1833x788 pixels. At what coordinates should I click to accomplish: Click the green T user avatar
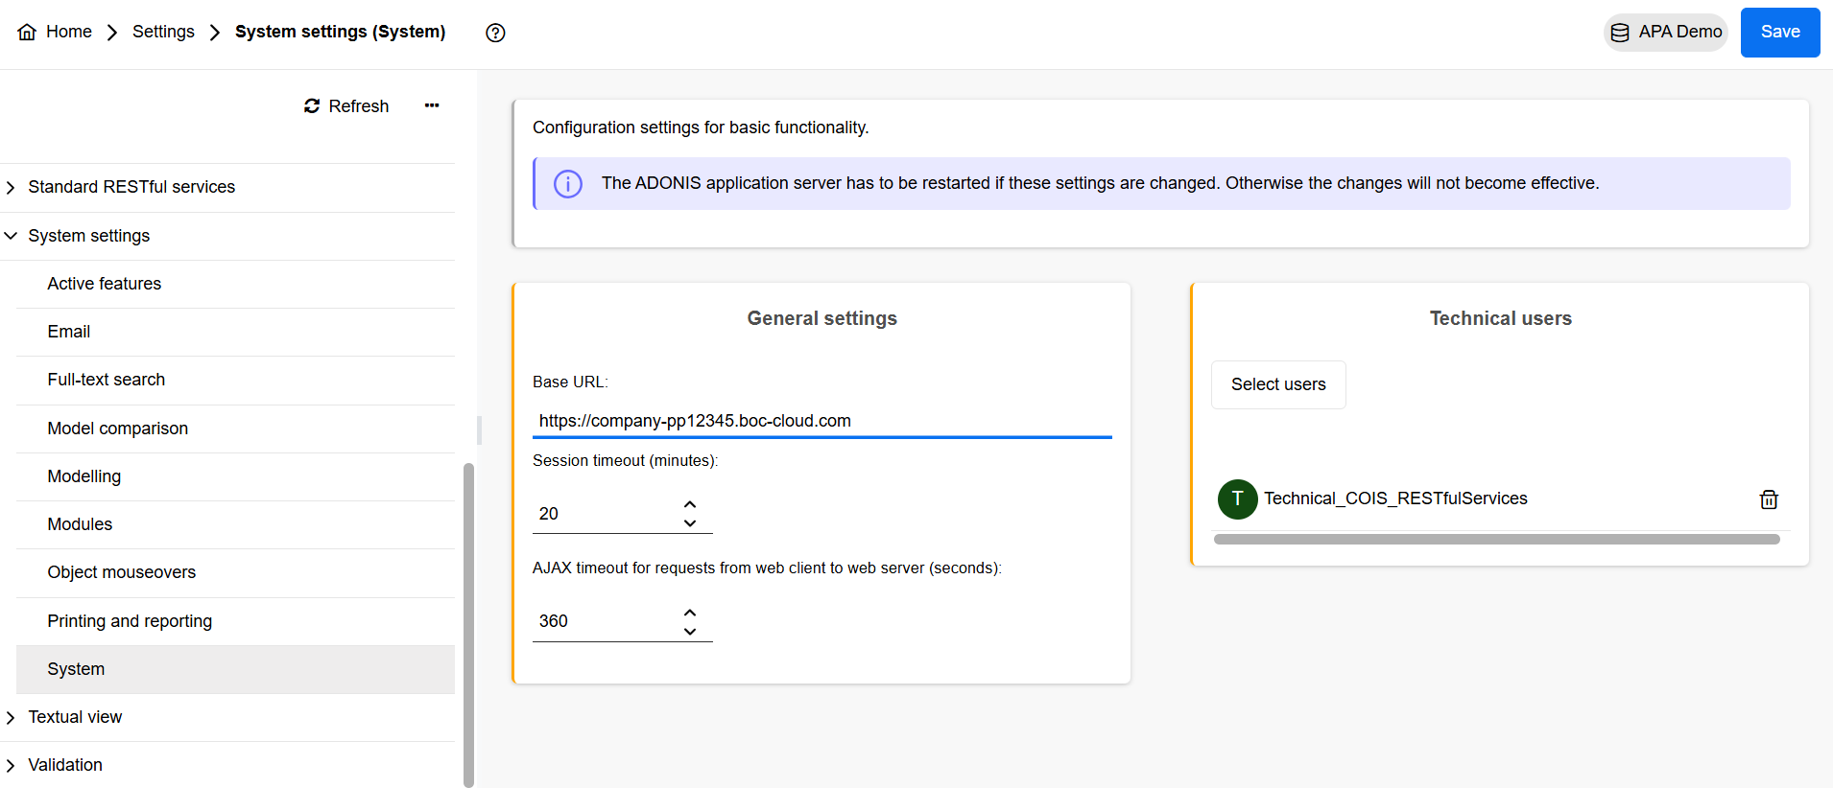coord(1237,499)
